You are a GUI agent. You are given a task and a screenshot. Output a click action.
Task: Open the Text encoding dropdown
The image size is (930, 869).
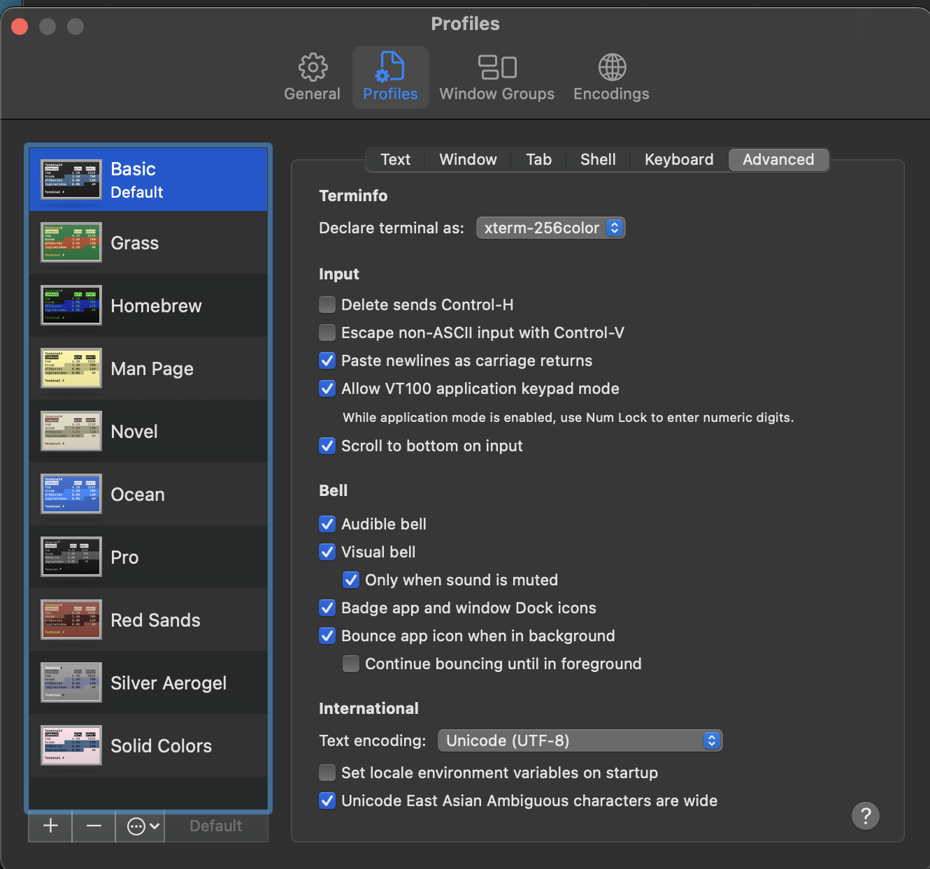580,740
